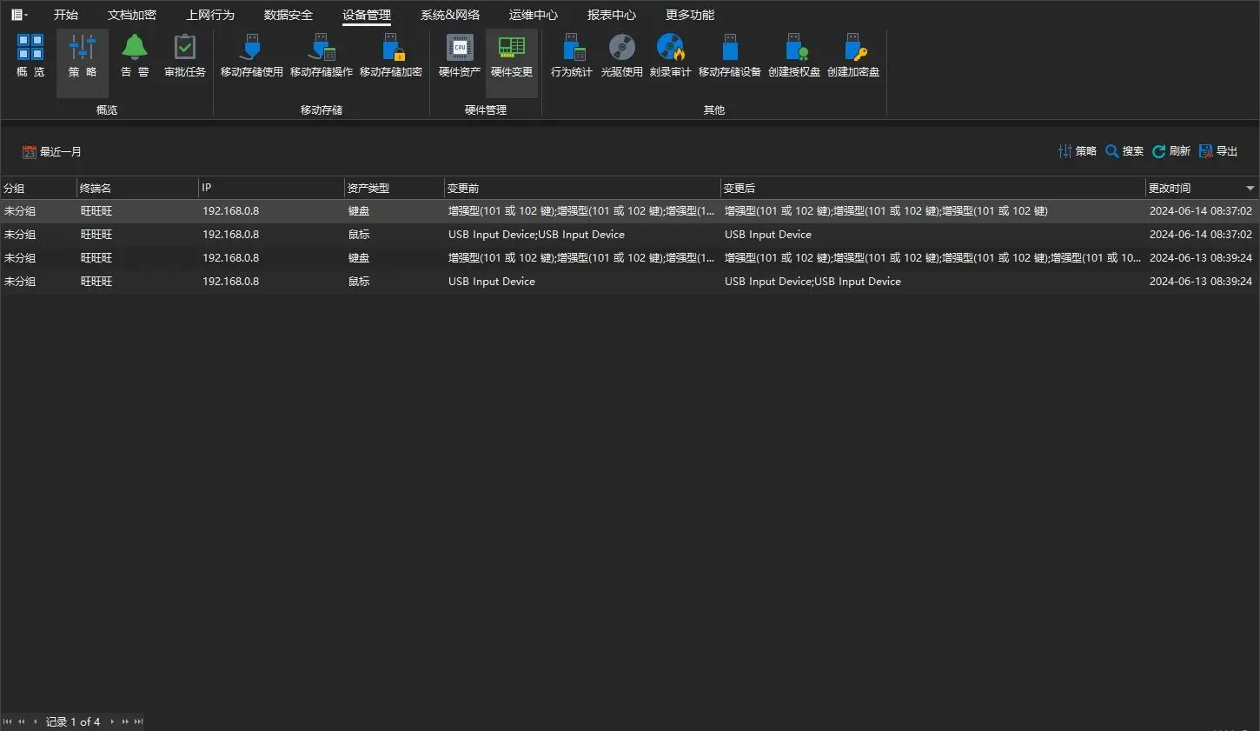Switch to the 报表中心 tab
Viewport: 1260px width, 731px height.
coord(612,14)
